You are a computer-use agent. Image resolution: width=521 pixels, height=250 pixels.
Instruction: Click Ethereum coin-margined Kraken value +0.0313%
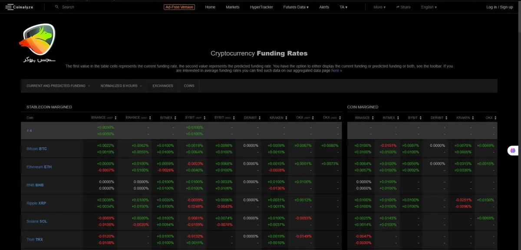pyautogui.click(x=463, y=164)
